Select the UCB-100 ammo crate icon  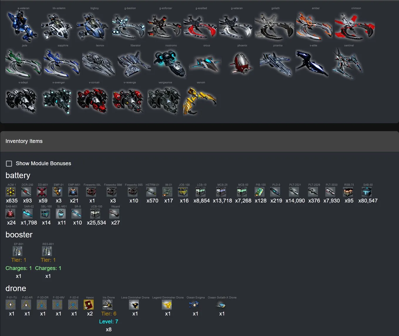coord(95,214)
